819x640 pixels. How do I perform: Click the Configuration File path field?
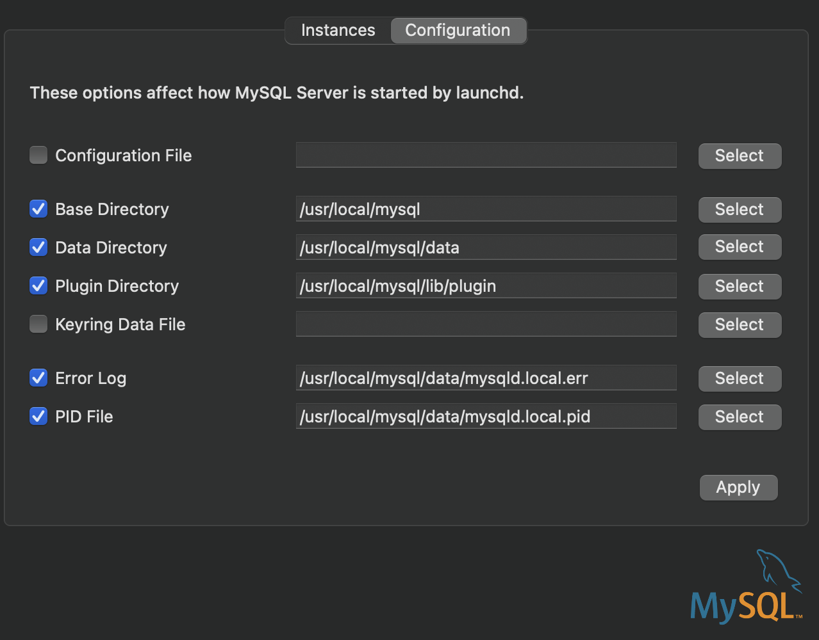(x=486, y=155)
